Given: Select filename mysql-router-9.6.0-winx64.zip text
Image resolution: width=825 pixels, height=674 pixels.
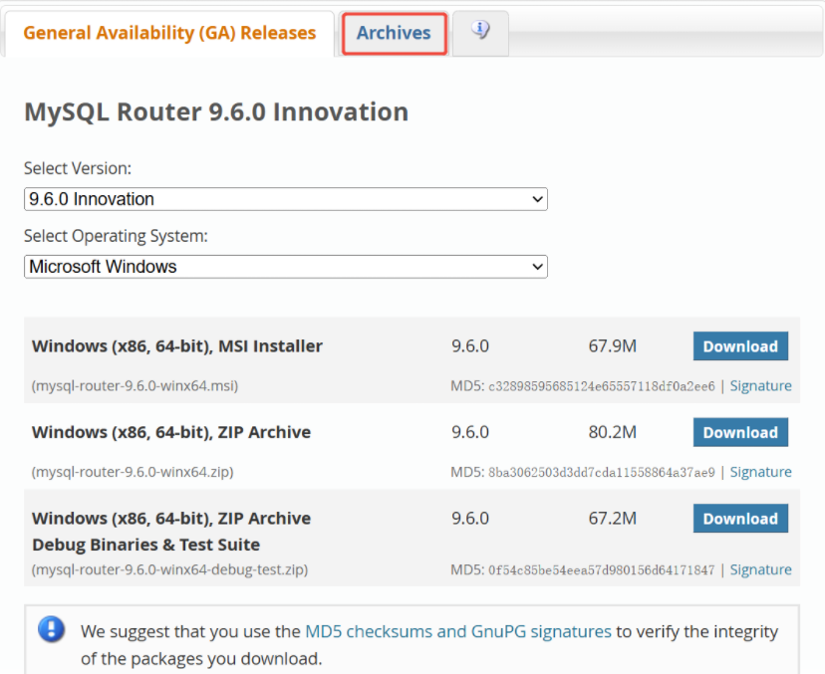Looking at the screenshot, I should point(133,472).
